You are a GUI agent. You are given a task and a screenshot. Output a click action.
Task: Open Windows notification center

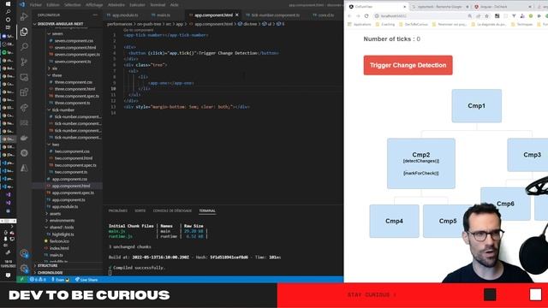pos(8,275)
